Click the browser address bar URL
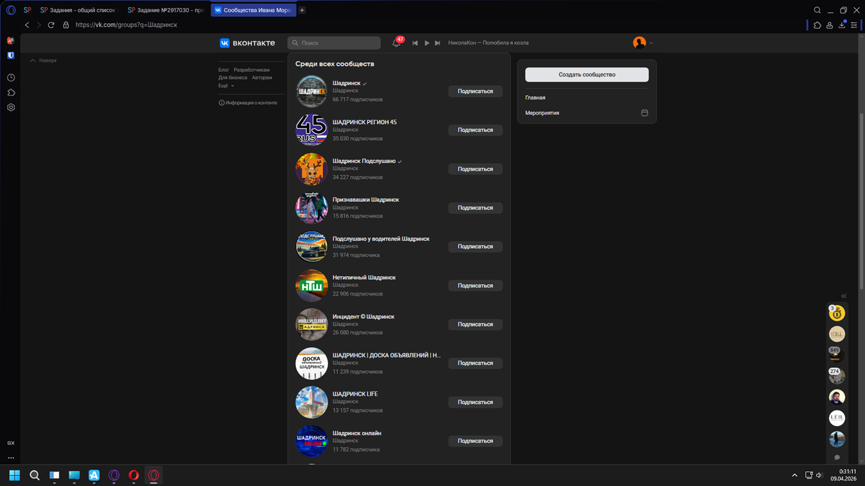The height and width of the screenshot is (486, 865). [x=126, y=25]
